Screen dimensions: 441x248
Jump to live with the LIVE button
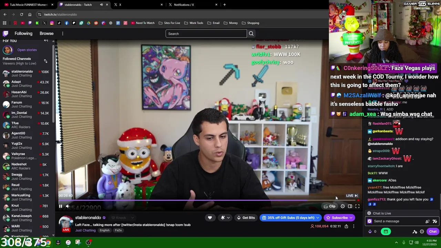352,196
